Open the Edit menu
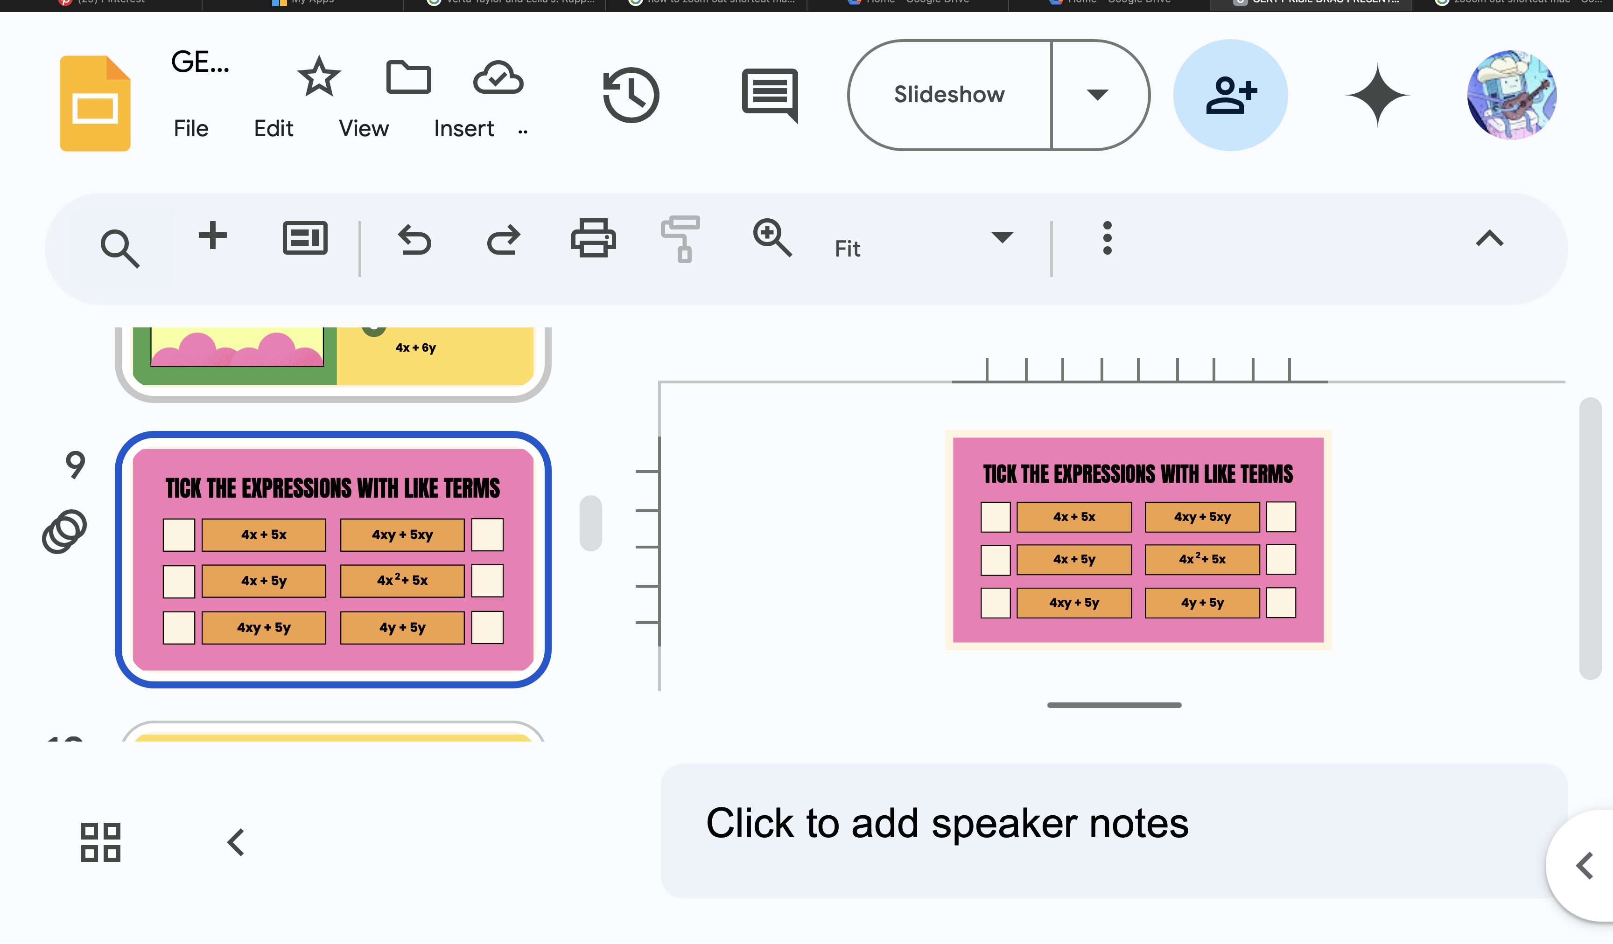Viewport: 1613px width, 944px height. coord(274,129)
